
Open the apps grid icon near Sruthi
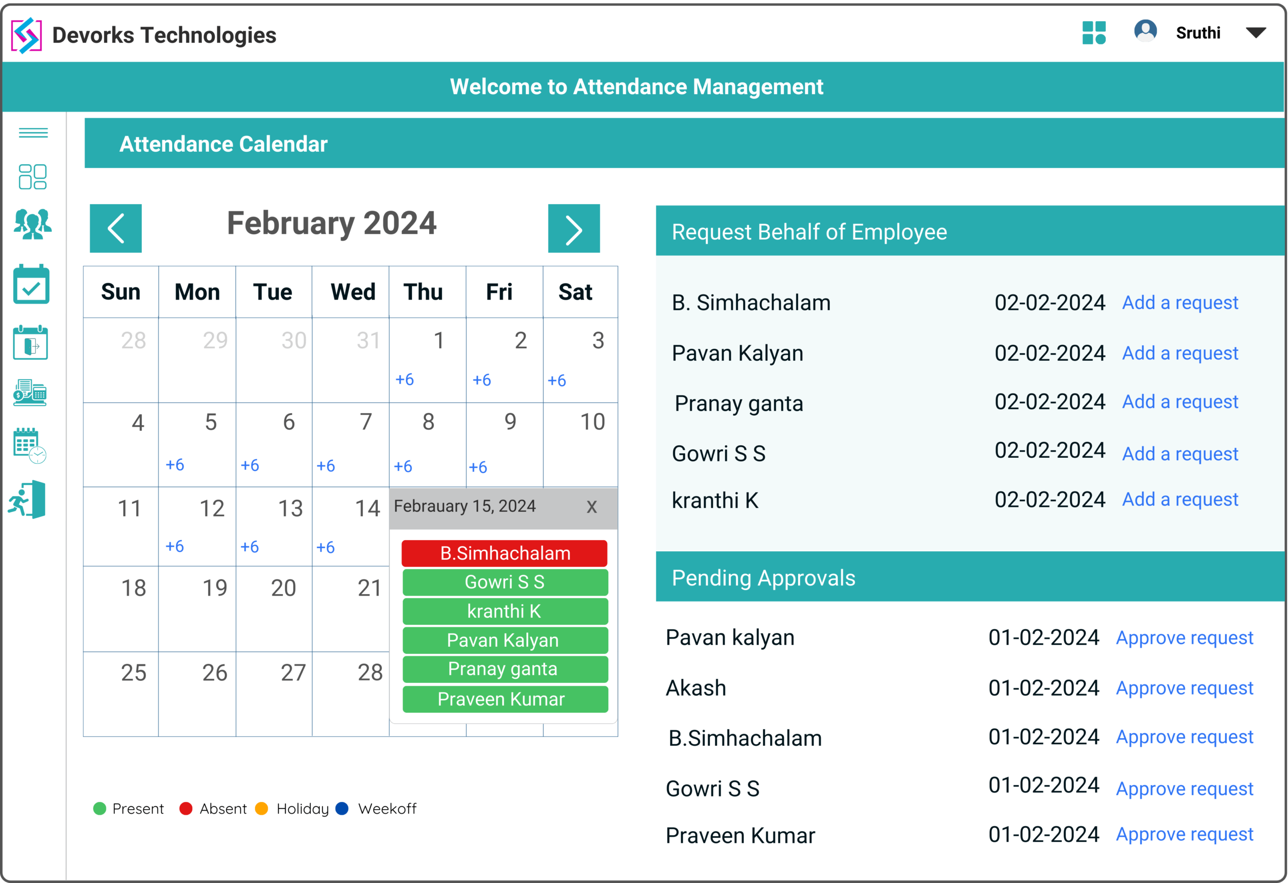(x=1094, y=33)
